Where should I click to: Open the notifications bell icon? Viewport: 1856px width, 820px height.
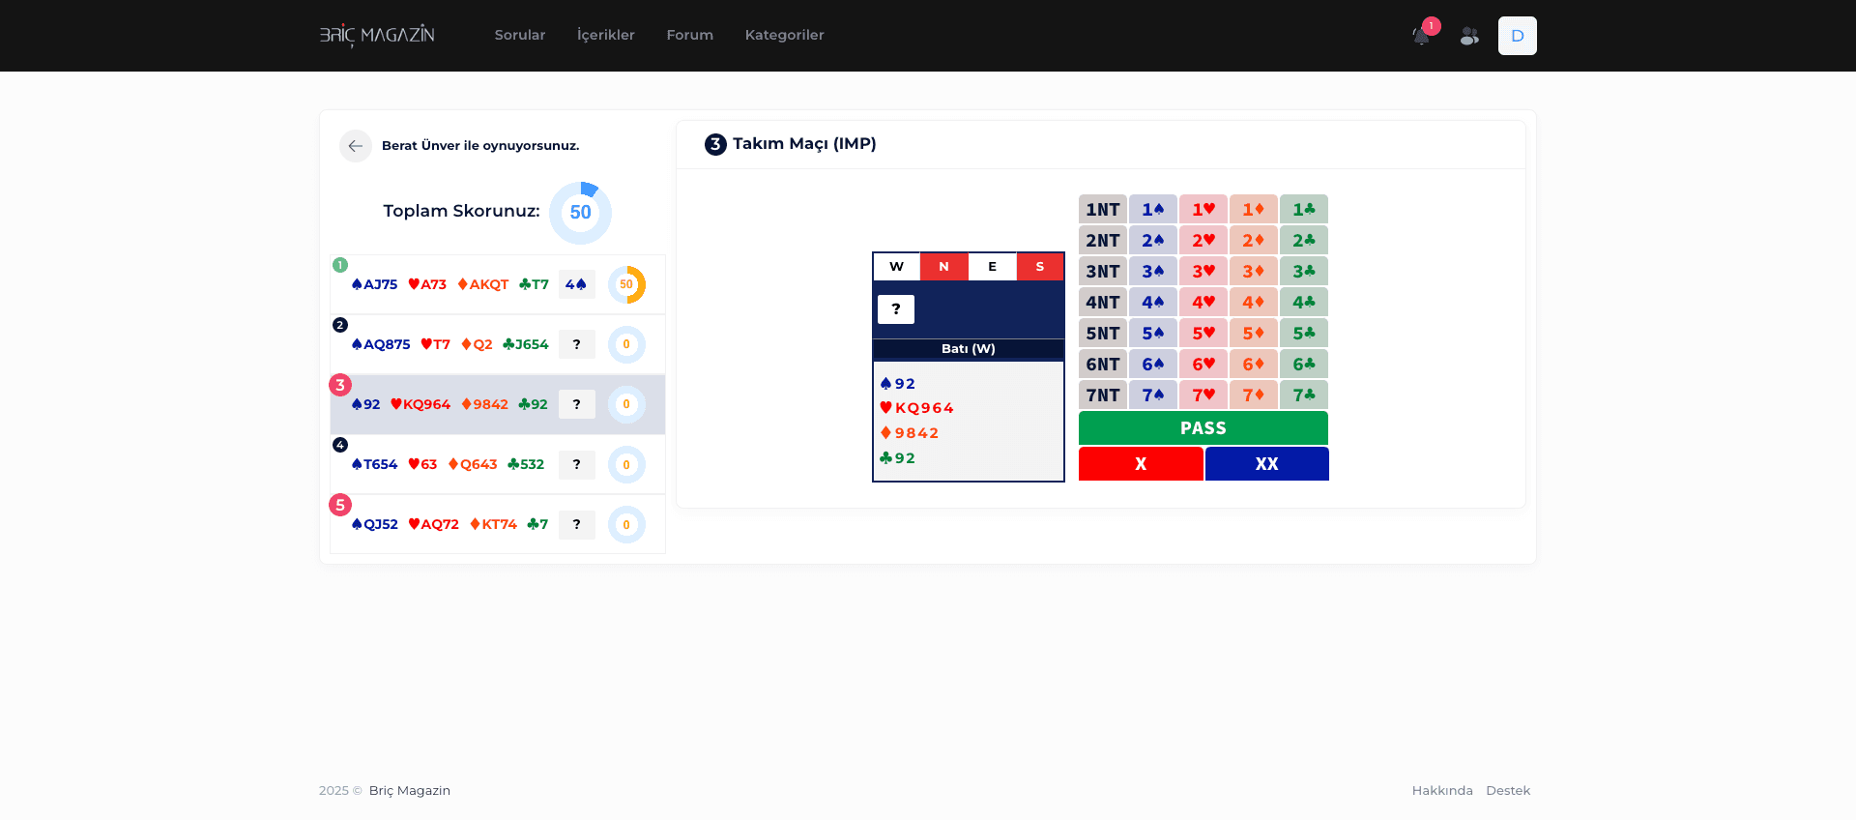click(x=1421, y=36)
